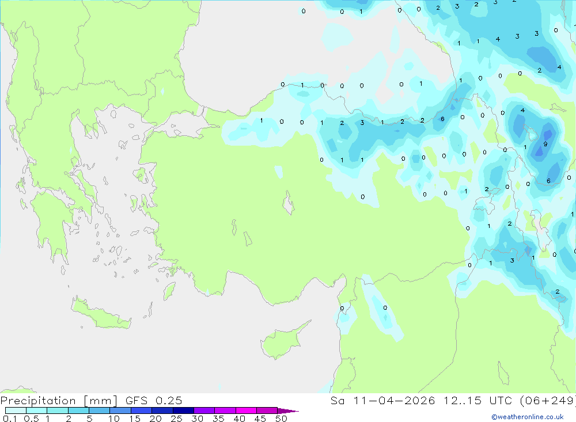Select the 5–10 mm legend swatch
The width and height of the screenshot is (576, 422).
click(x=100, y=410)
